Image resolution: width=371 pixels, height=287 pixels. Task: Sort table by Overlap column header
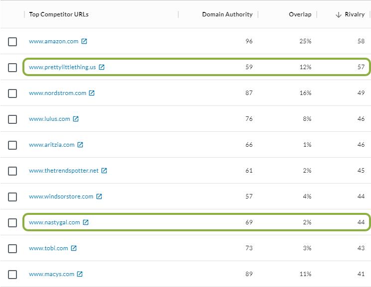click(300, 14)
